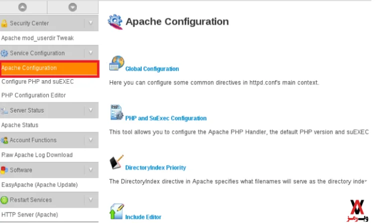
Task: Click the DirectoryIndex Priority pencil icon
Action: (x=117, y=162)
